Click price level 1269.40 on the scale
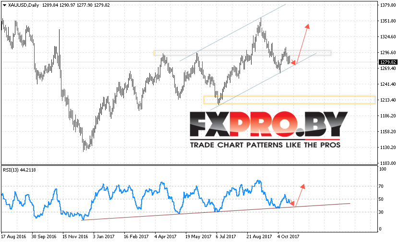The image size is (398, 242). click(x=388, y=69)
